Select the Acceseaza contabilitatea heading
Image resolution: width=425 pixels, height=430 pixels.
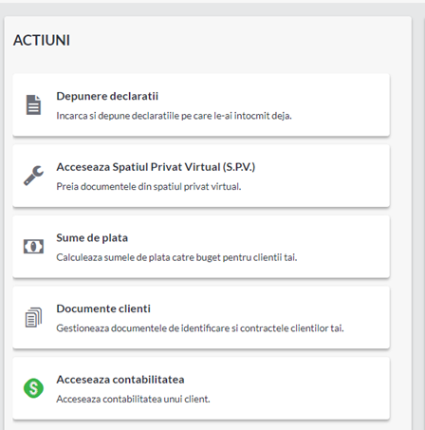(x=120, y=380)
